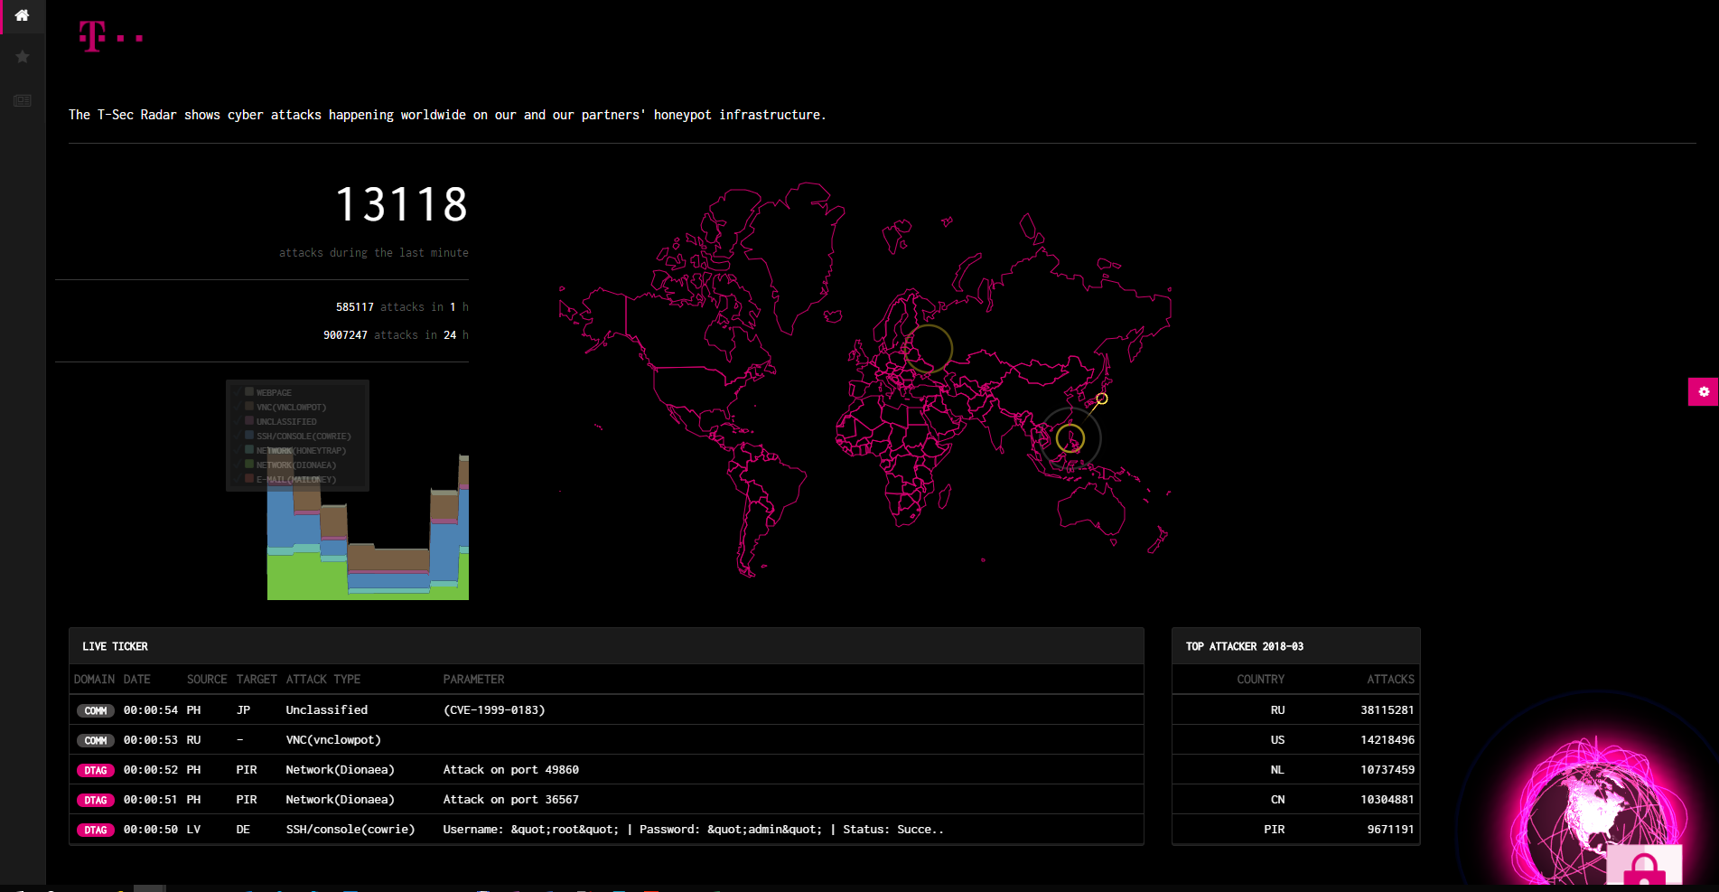Screen dimensions: 1719x892
Task: Click the 9007247 attacks in 24 h
Action: [396, 335]
